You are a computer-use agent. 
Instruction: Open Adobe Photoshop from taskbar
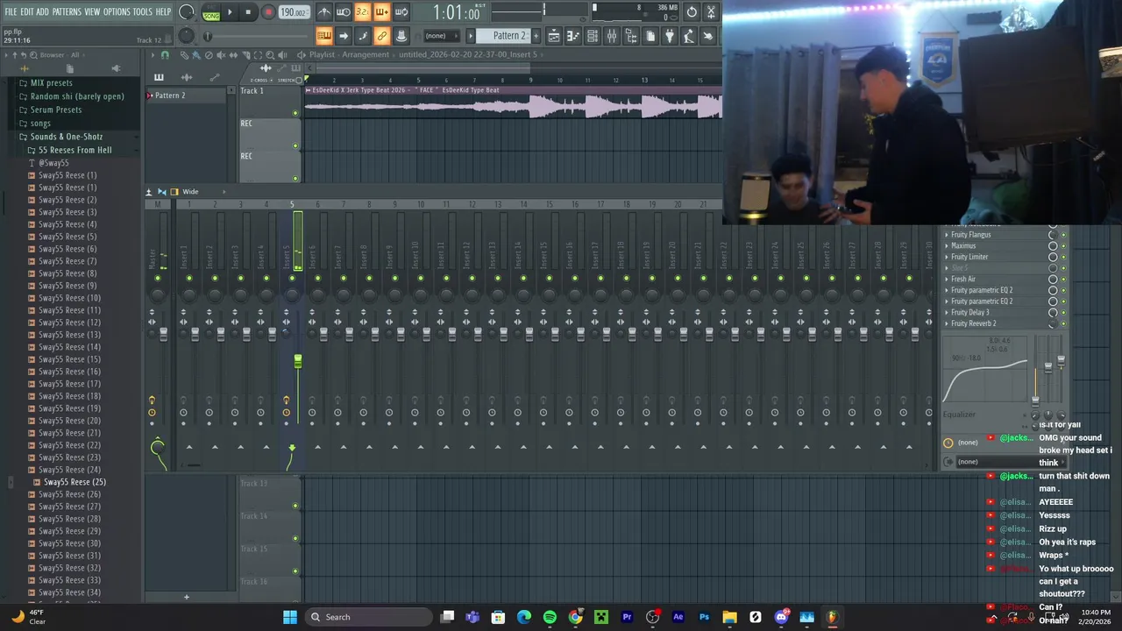pyautogui.click(x=704, y=617)
